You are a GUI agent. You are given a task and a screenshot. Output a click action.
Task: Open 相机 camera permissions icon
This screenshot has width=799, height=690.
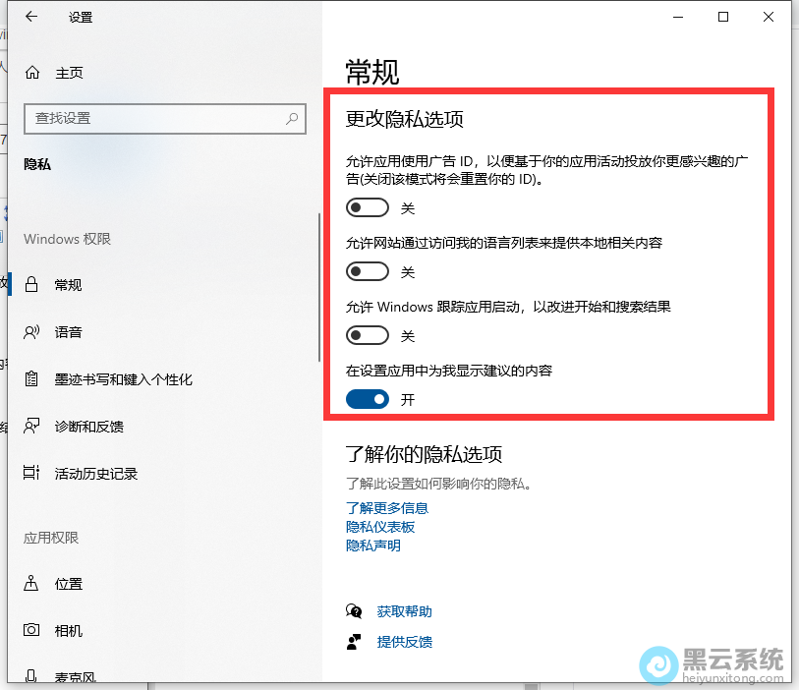pos(32,631)
